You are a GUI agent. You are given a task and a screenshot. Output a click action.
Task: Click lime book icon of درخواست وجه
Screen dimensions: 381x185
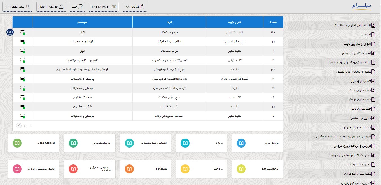241,169
